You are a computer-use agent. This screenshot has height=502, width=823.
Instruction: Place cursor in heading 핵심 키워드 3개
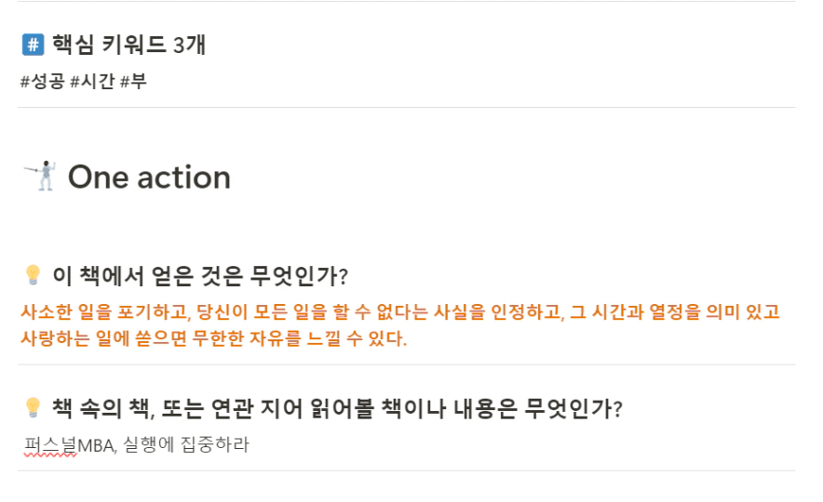[x=128, y=45]
